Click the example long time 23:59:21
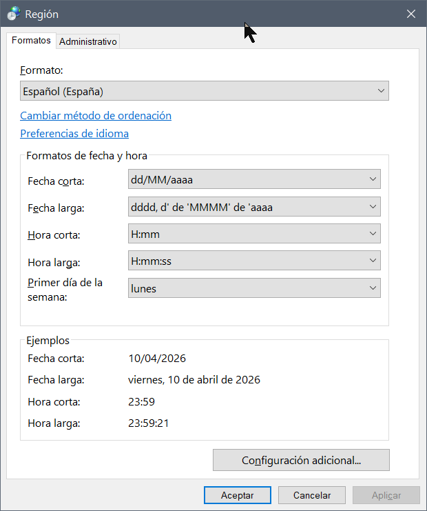The image size is (427, 511). click(x=148, y=423)
